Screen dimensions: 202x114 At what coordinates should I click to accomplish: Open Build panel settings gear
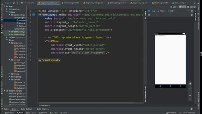tap(192, 109)
